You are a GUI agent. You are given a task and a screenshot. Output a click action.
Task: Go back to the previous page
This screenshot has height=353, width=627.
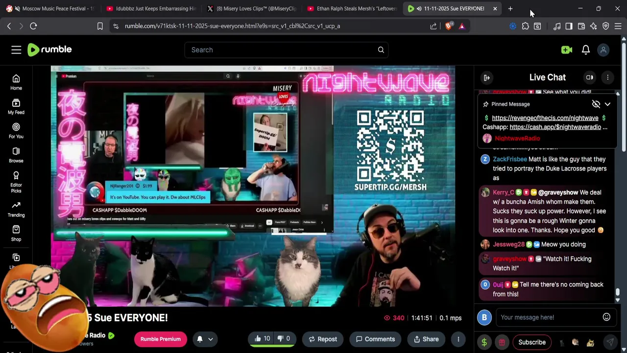[x=9, y=26]
